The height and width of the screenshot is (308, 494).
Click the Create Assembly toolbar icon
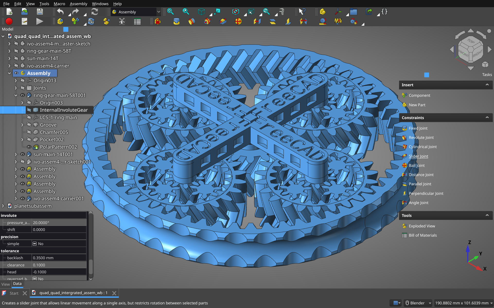(60, 22)
